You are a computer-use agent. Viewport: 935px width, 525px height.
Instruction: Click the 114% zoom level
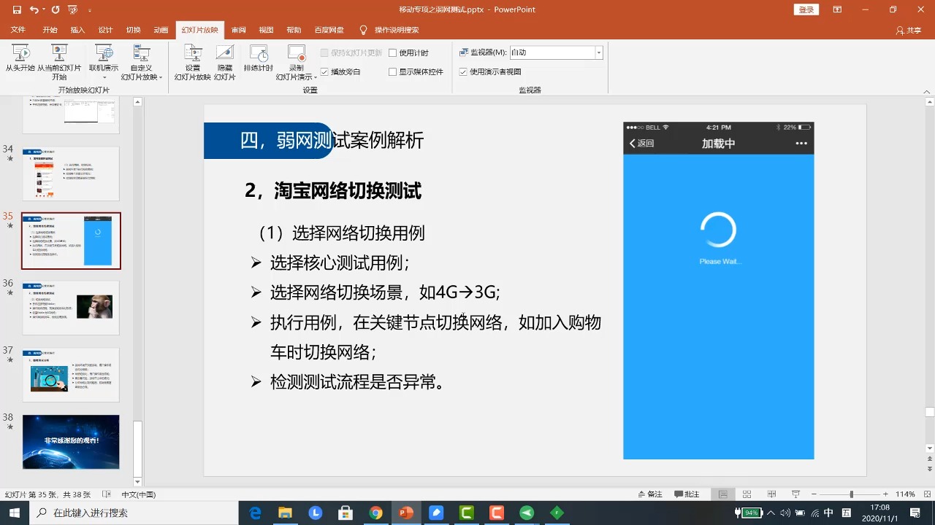click(905, 494)
